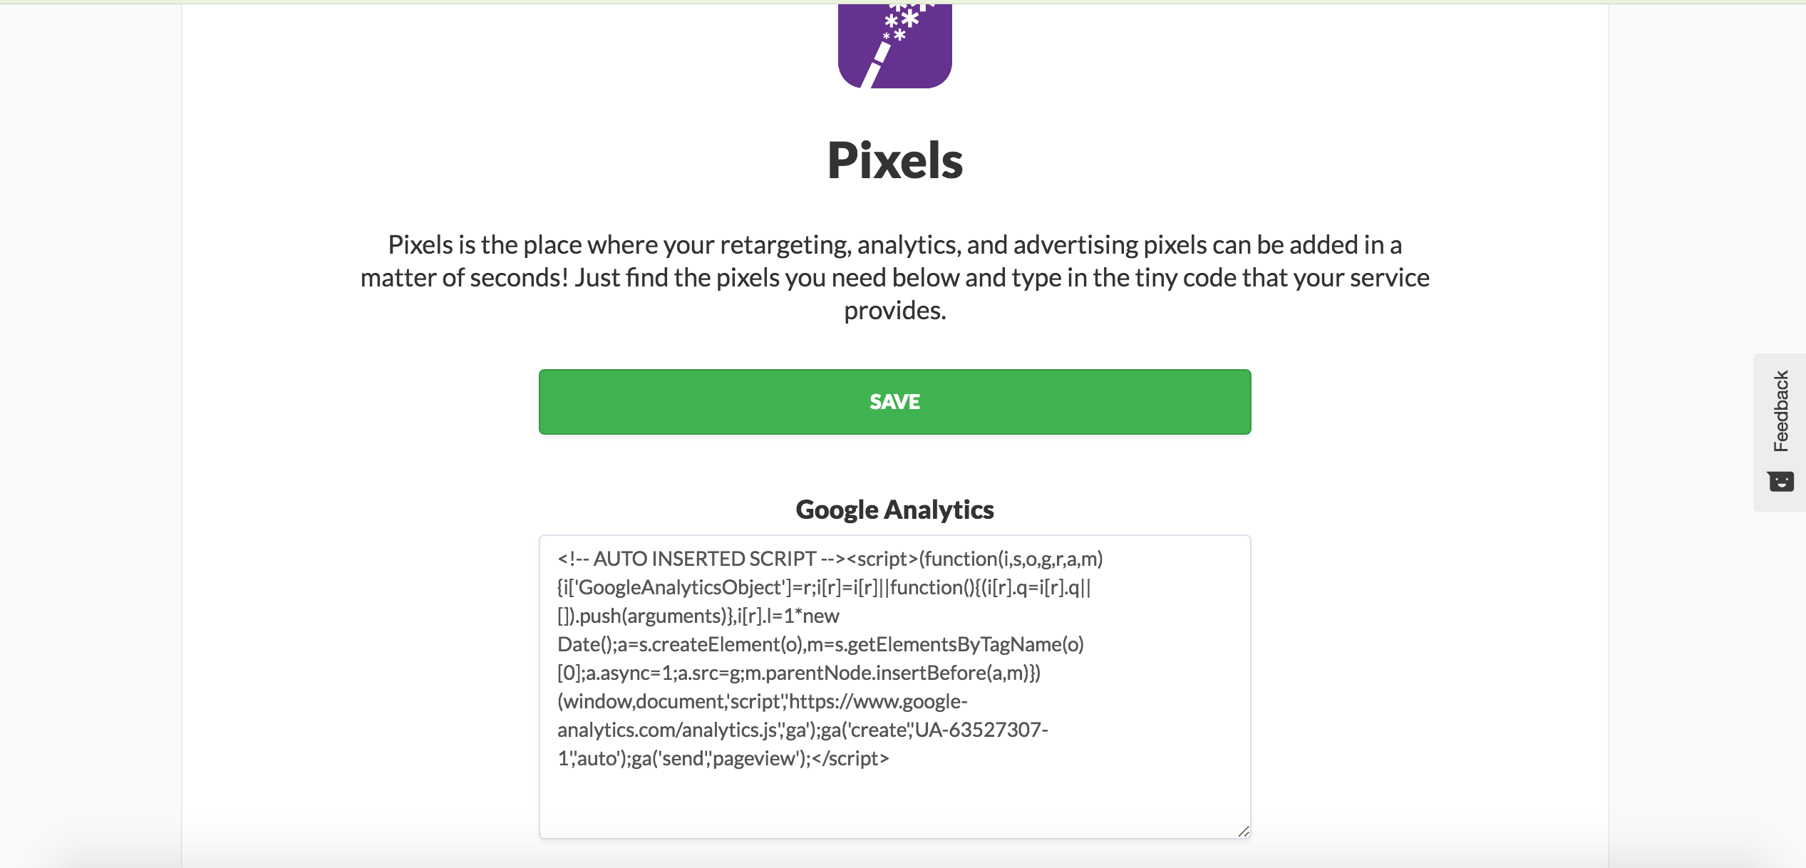This screenshot has width=1806, height=868.
Task: Click the Pixels description paragraph text
Action: (x=894, y=277)
